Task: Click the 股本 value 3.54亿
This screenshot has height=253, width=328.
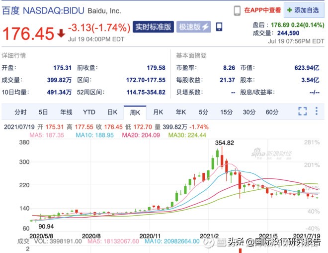Action: click(x=310, y=80)
